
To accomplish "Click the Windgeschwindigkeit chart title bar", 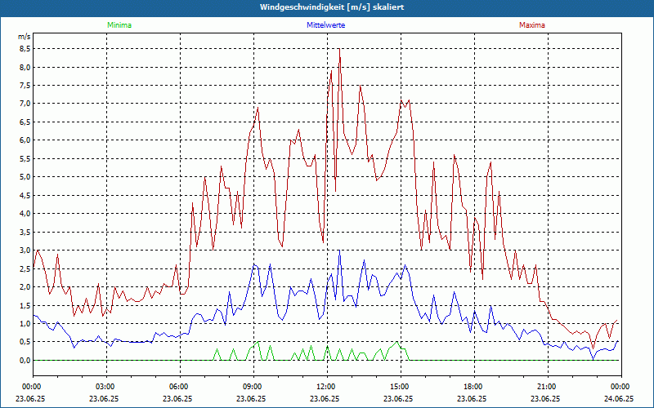I will 327,7.
